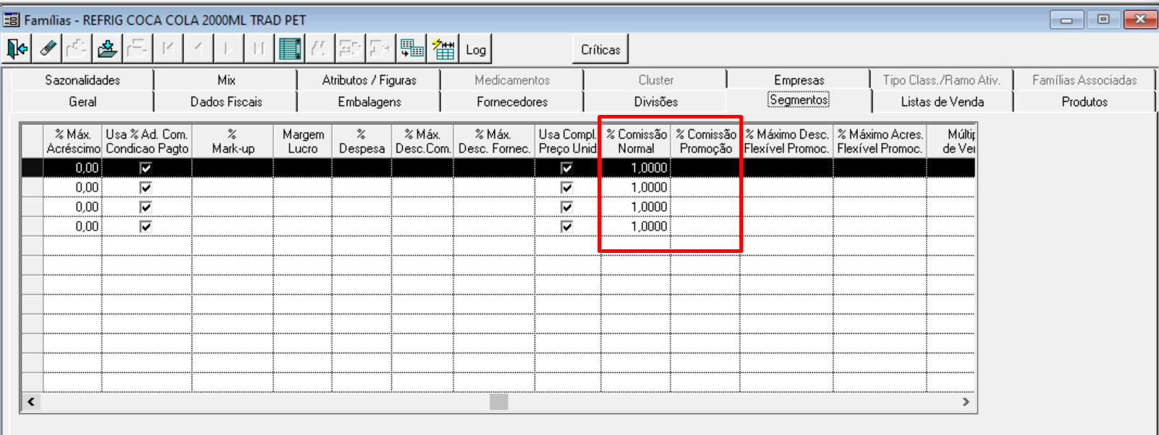
Task: Click the % Máx. Desc. Fornec. column header
Action: pyautogui.click(x=494, y=141)
